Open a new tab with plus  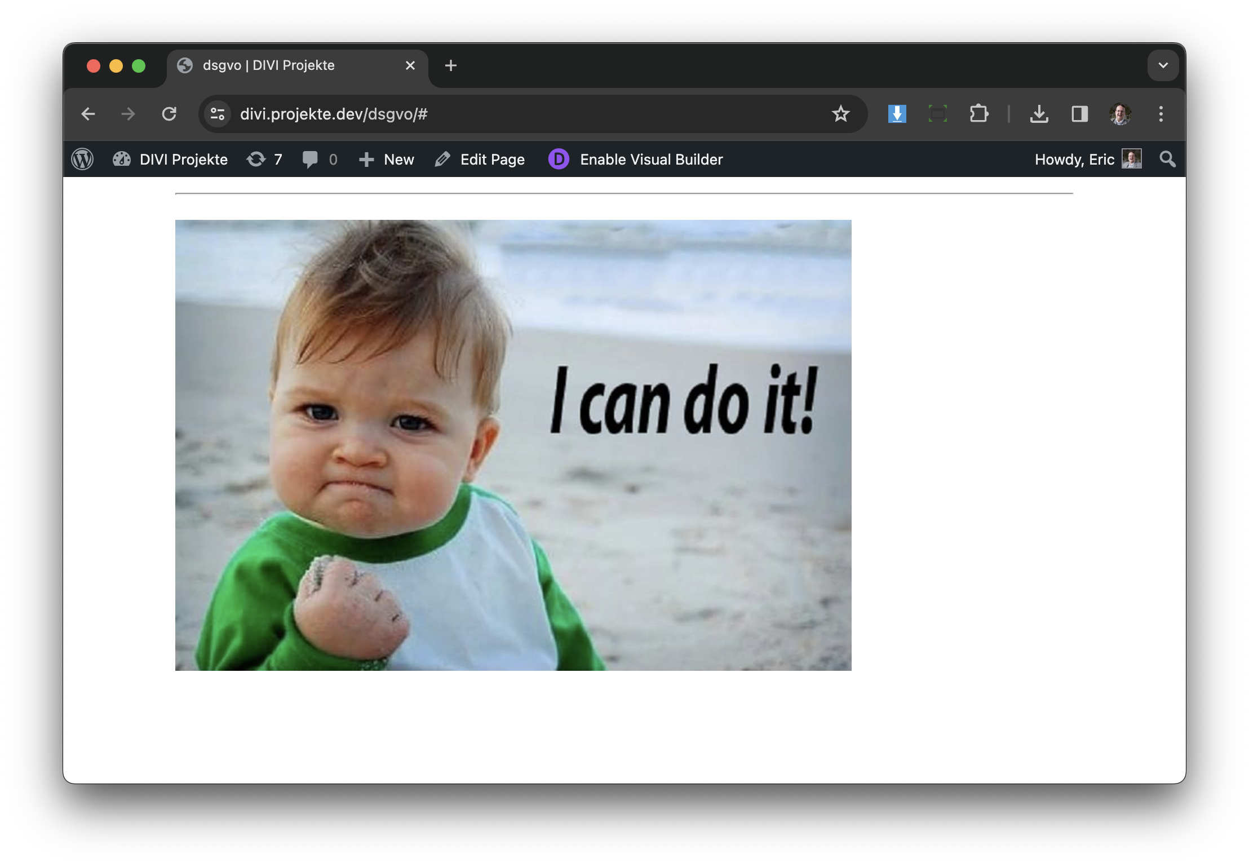(x=450, y=65)
